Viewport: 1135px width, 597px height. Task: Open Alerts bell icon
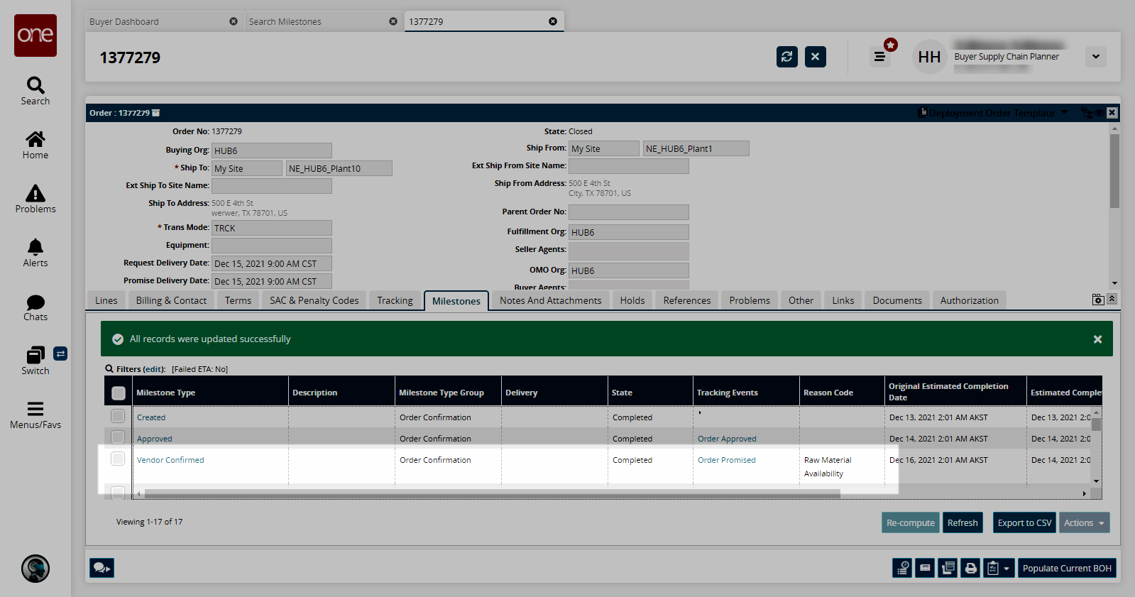click(x=35, y=248)
